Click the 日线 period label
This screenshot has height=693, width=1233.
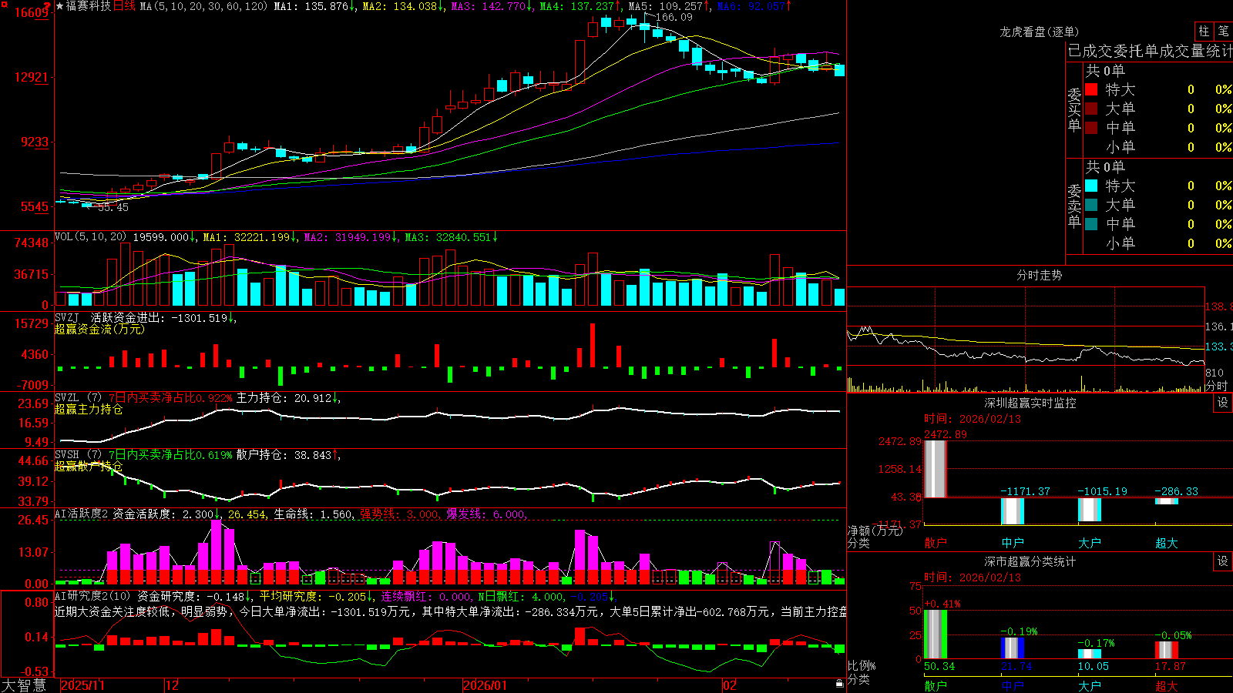click(124, 6)
